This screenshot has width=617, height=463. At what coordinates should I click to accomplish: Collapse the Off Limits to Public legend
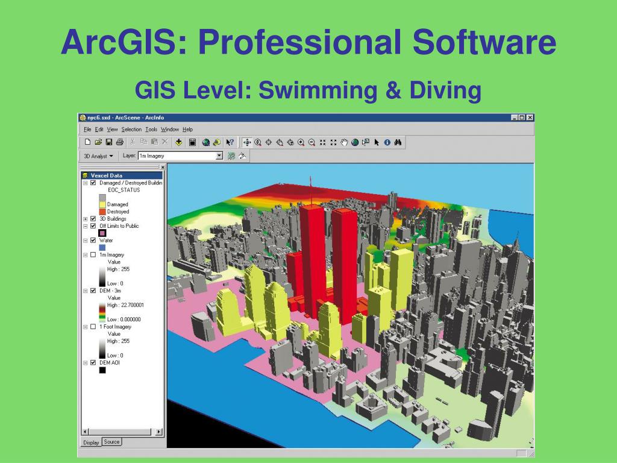[86, 226]
